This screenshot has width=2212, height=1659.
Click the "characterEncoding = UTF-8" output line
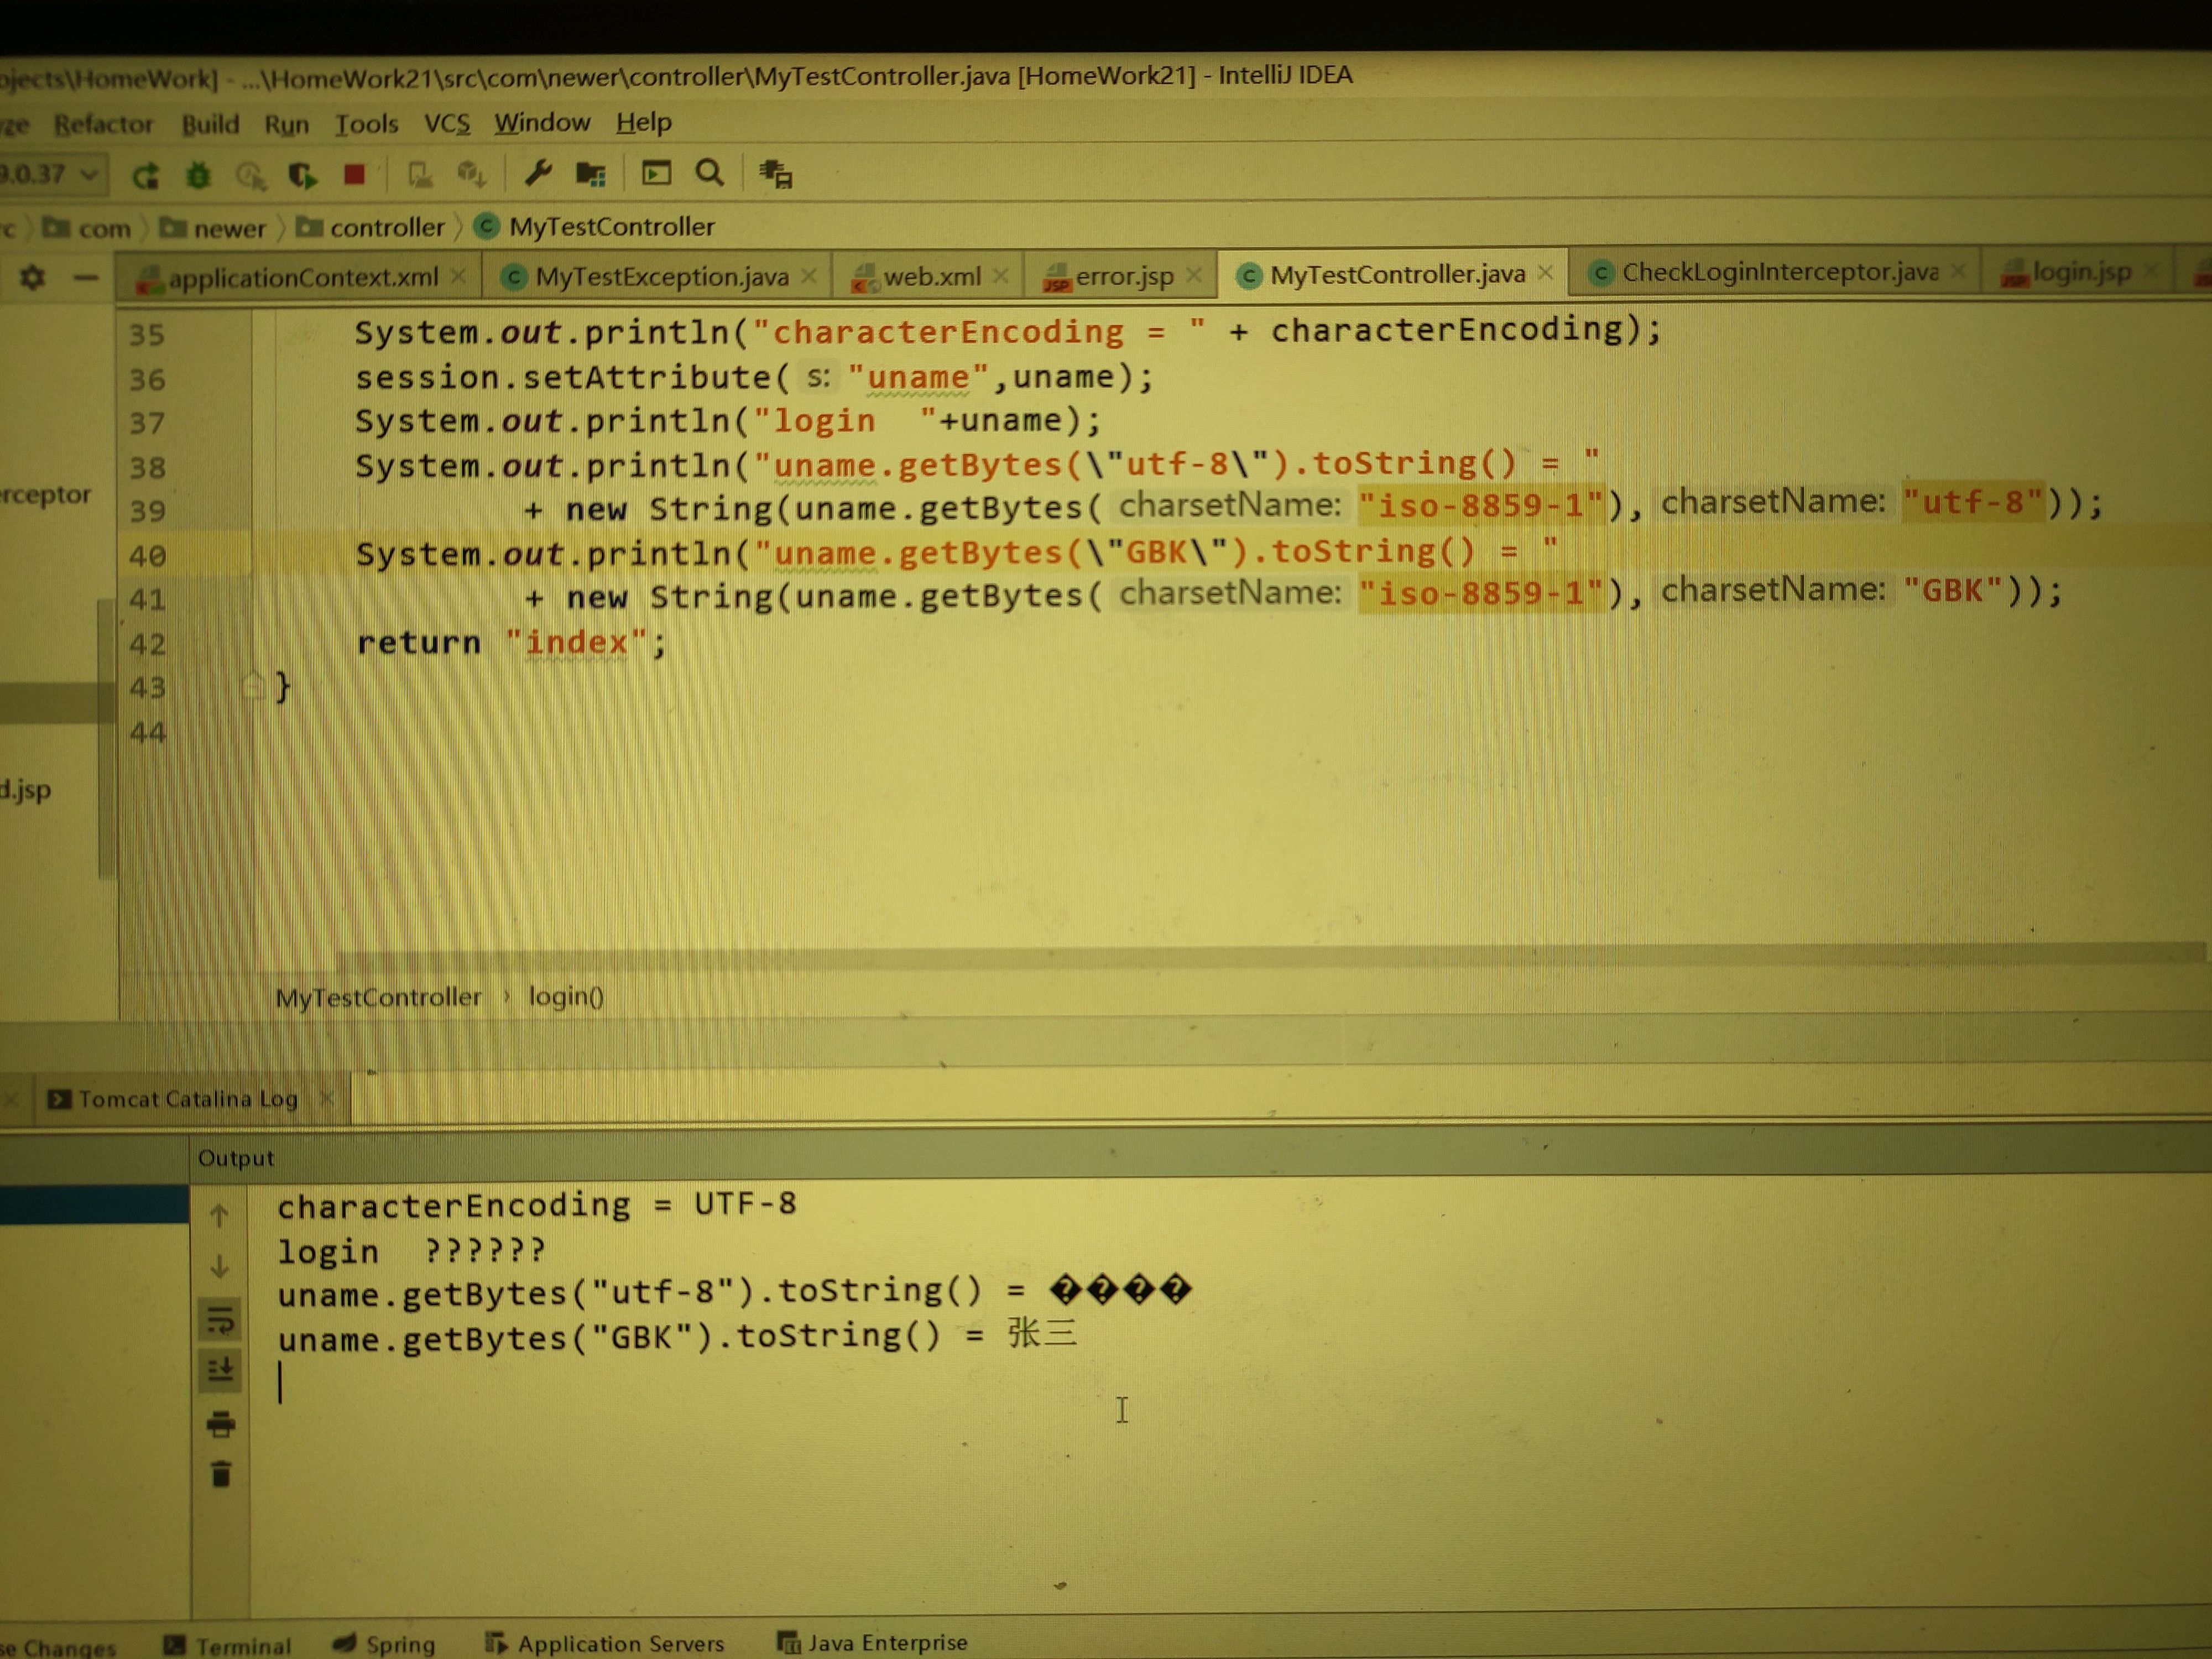tap(537, 1205)
